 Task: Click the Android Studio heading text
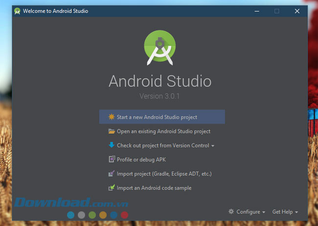tap(160, 81)
